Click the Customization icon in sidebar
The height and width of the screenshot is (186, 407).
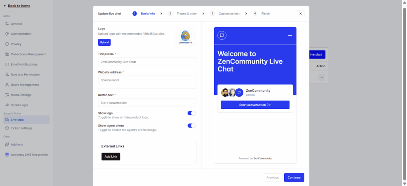pyautogui.click(x=7, y=34)
